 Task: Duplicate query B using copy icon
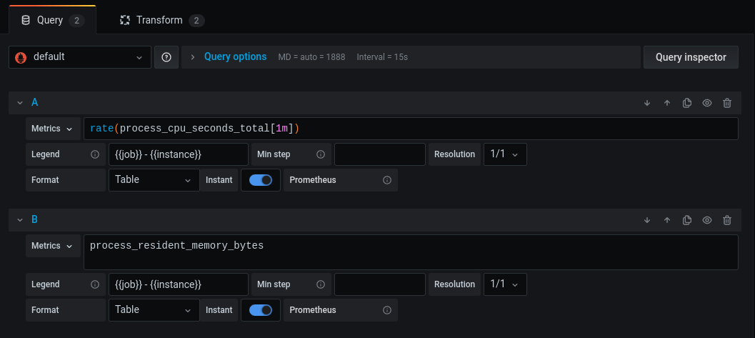click(687, 220)
